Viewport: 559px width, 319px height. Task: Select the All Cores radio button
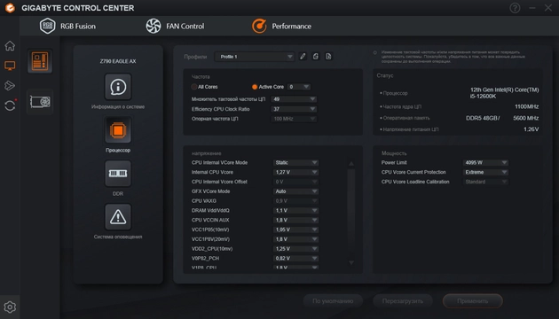coord(194,87)
